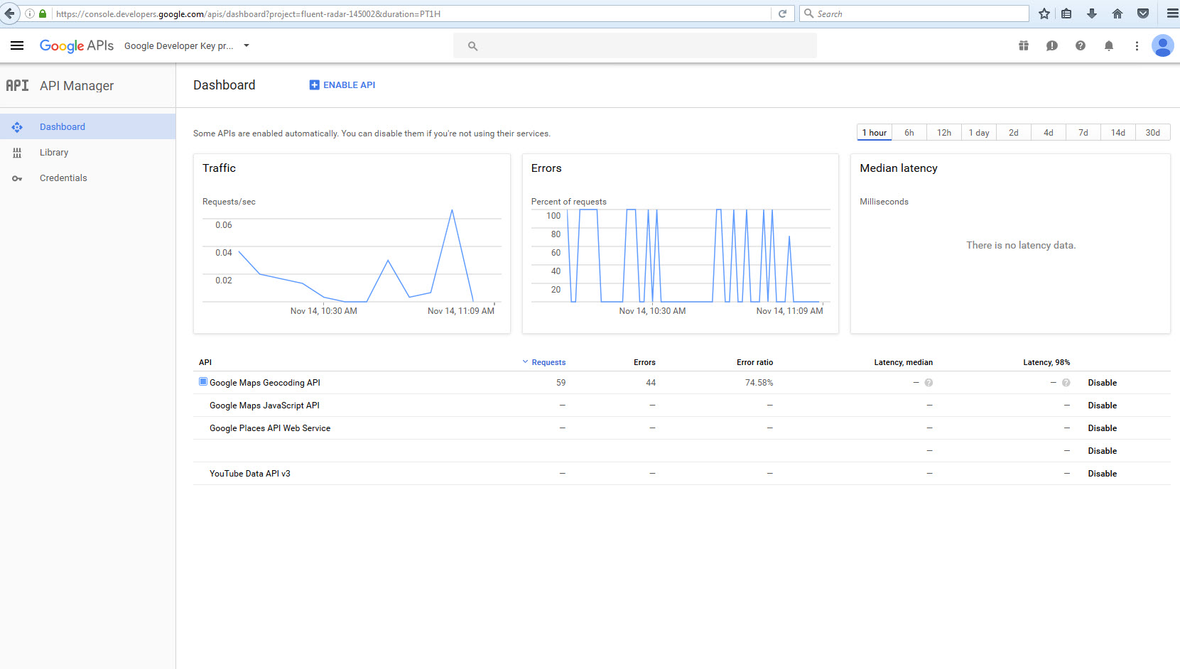Click the ENABLE API button

tap(342, 85)
